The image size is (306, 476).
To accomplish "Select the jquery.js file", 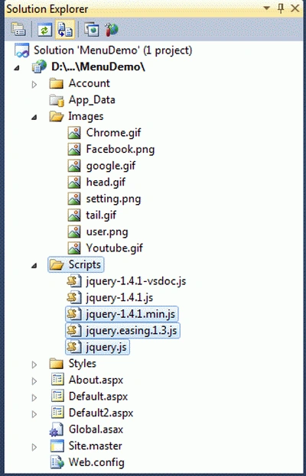I will [x=98, y=347].
